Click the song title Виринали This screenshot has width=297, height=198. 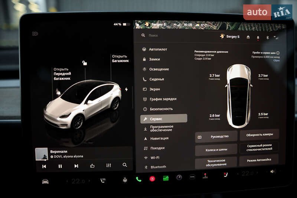(59, 152)
